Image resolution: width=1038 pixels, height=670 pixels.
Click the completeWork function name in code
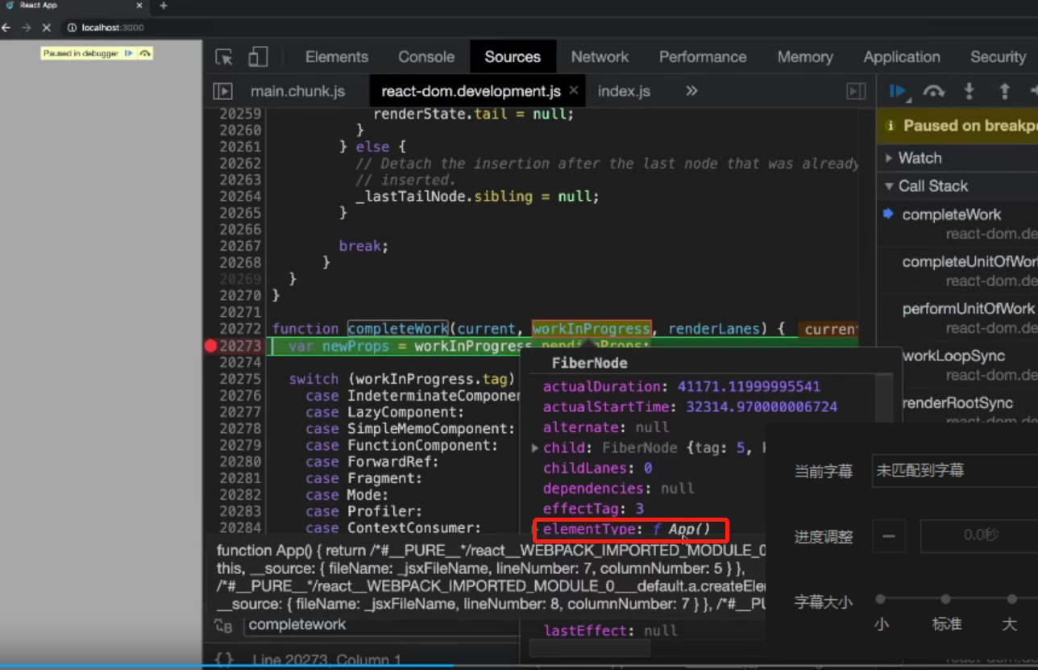pyautogui.click(x=397, y=329)
